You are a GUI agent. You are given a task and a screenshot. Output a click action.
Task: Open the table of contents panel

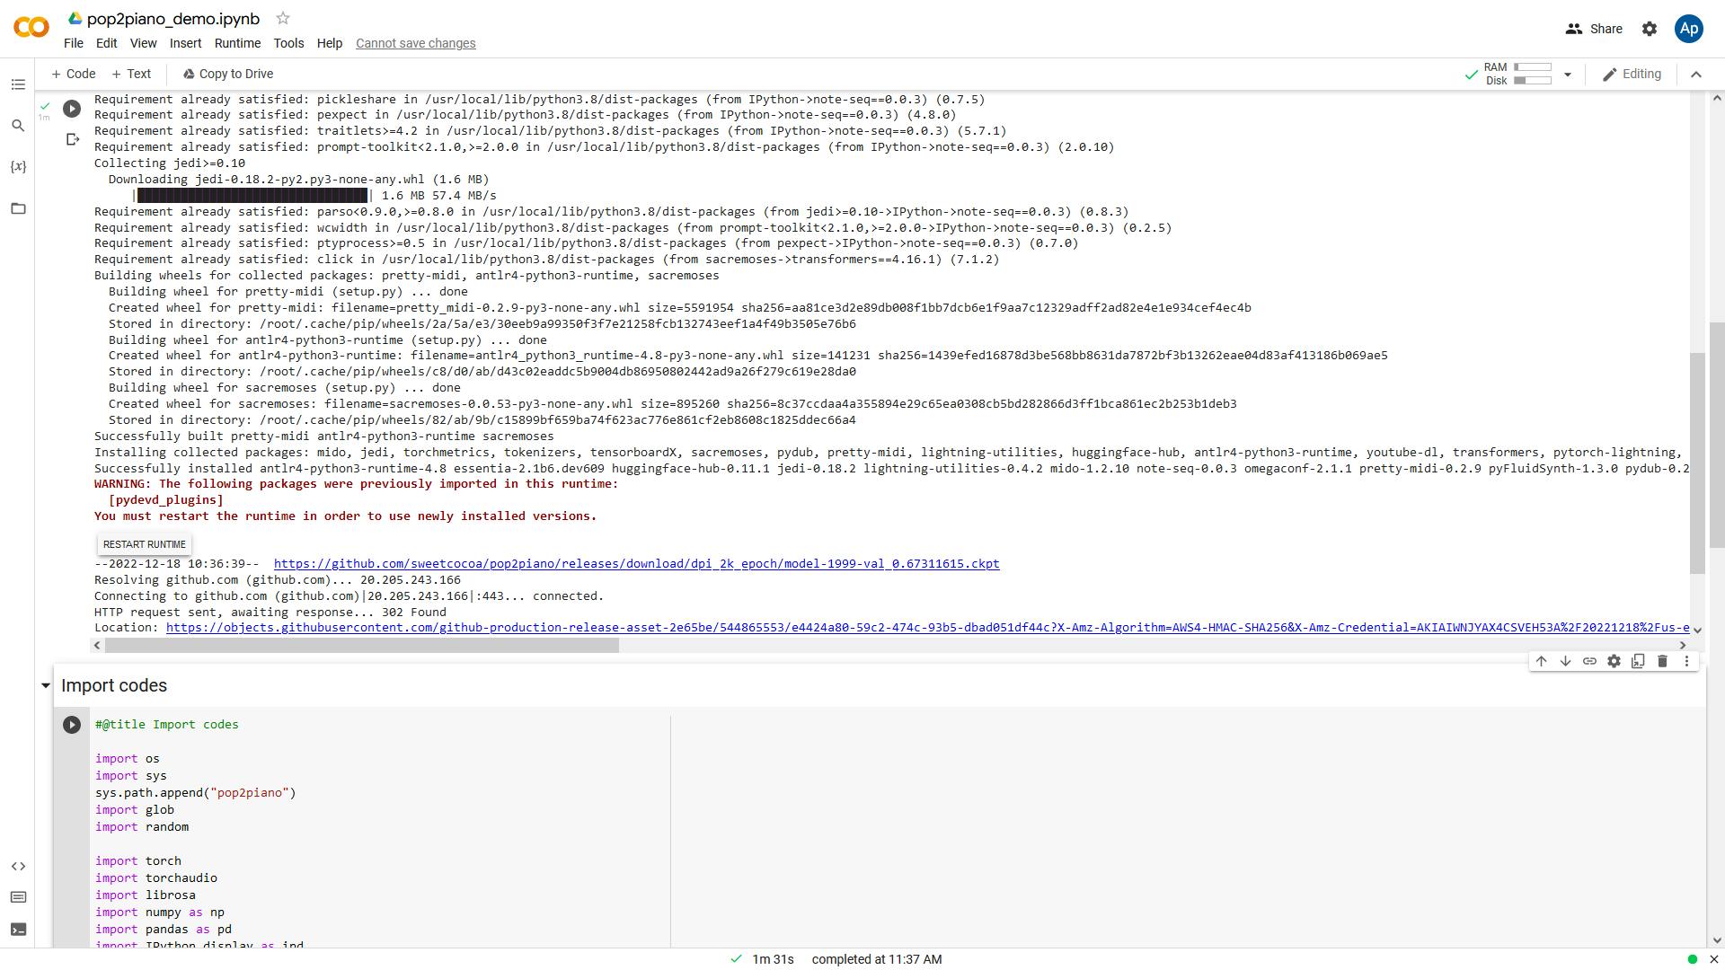(18, 84)
